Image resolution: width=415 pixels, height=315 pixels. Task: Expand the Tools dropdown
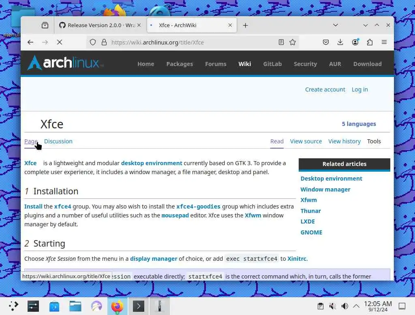point(374,141)
